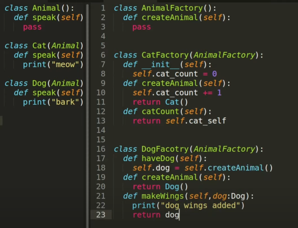Click self.createAnimal() call on line 18

pos(229,168)
